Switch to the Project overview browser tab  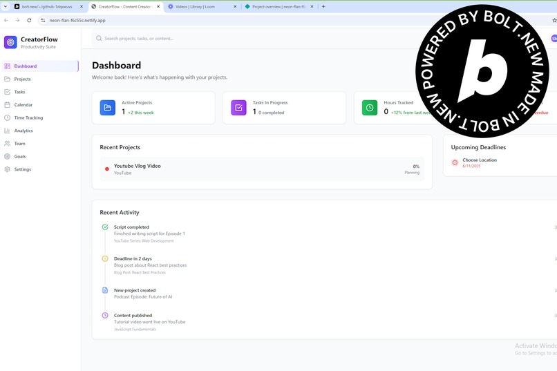(x=279, y=7)
